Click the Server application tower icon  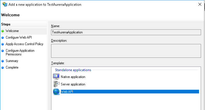point(57,84)
